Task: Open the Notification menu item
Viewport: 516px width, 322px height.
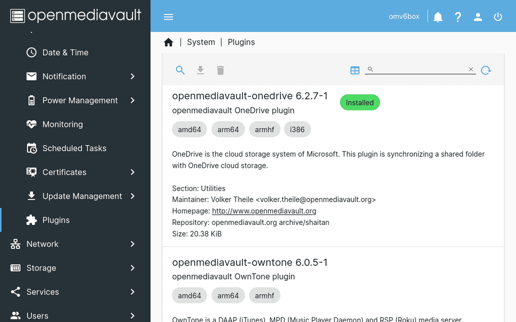Action: pos(75,76)
